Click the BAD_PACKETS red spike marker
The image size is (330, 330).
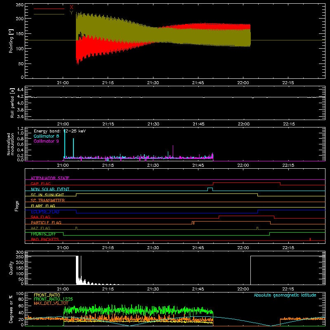(310, 239)
